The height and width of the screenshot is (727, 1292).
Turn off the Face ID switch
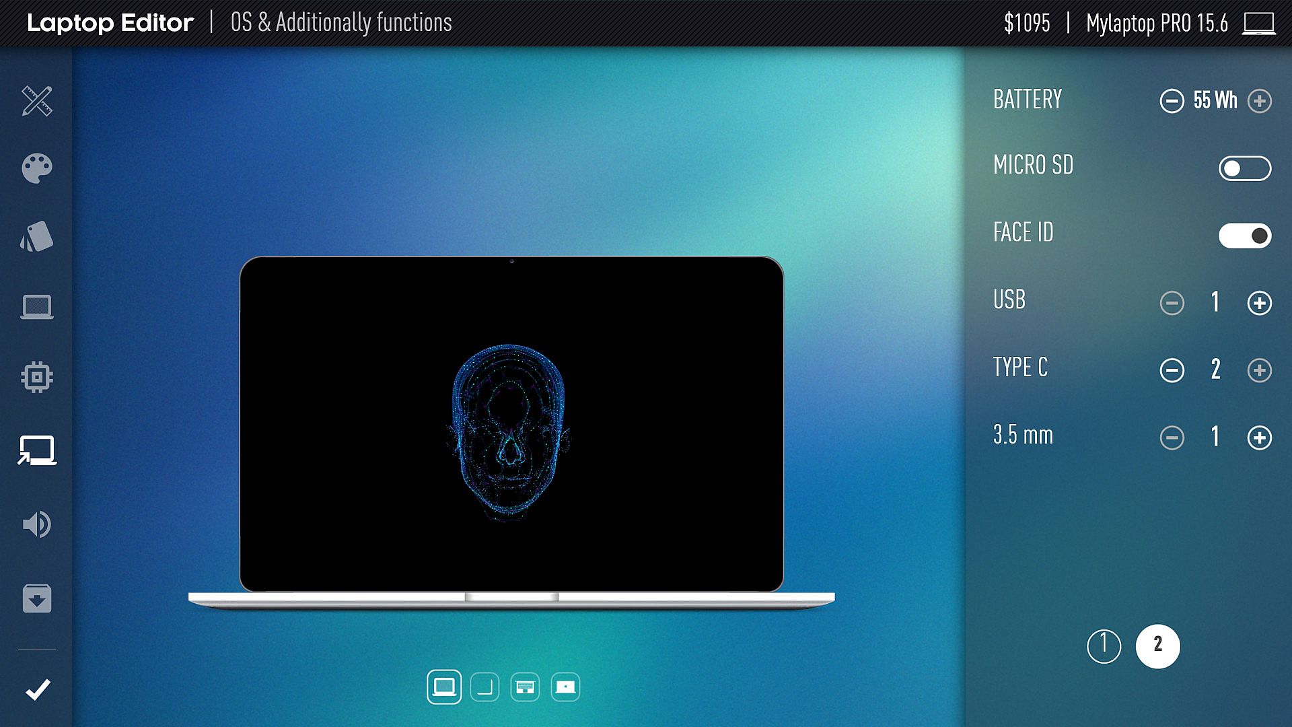click(1244, 236)
